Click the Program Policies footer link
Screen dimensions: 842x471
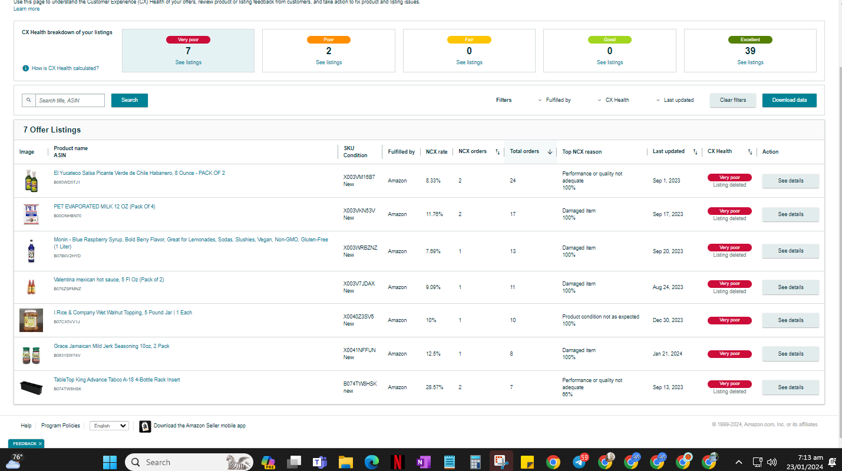point(61,426)
